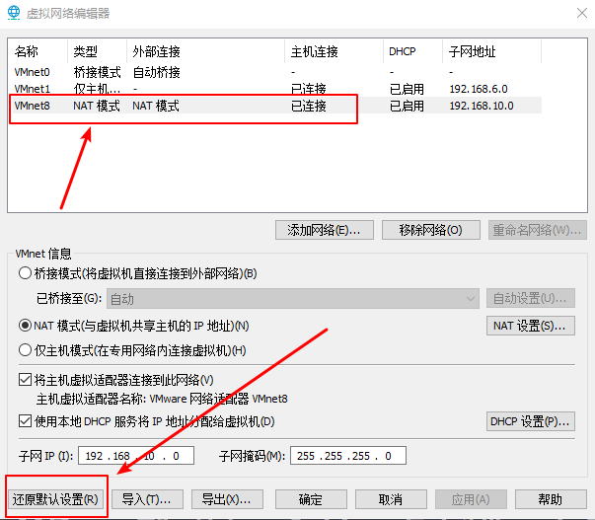The image size is (595, 520).
Task: Click 导出(X)... button
Action: click(227, 499)
